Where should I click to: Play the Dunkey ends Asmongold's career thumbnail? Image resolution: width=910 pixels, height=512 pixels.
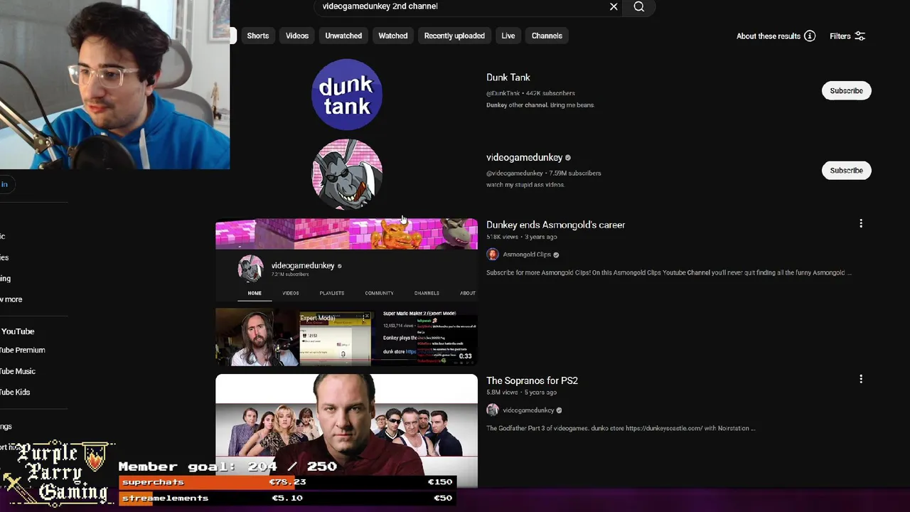[x=347, y=292]
